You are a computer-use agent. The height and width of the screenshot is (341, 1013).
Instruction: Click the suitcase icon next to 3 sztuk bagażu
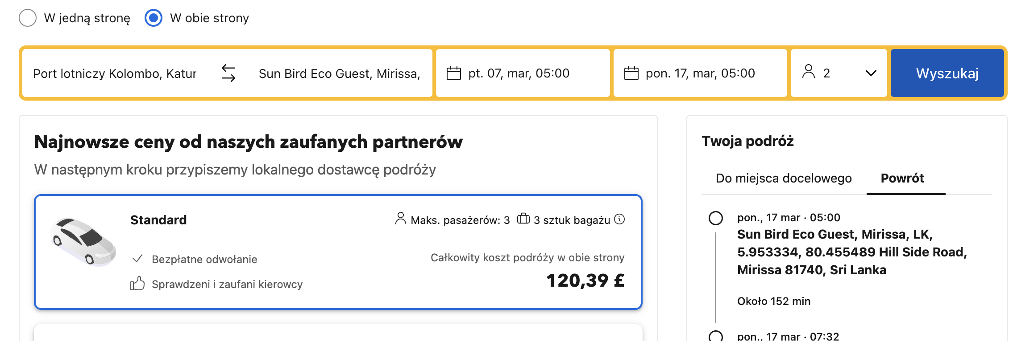coord(523,219)
